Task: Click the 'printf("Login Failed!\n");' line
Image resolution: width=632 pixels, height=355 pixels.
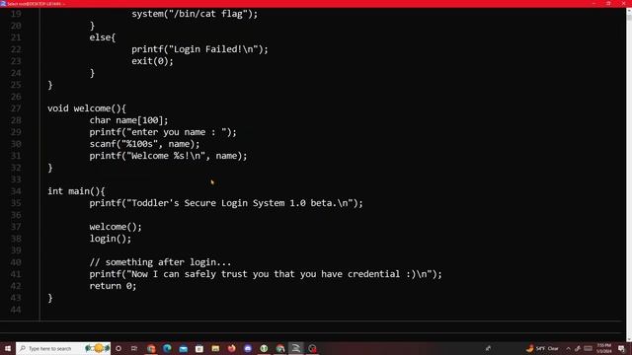Action: [199, 49]
